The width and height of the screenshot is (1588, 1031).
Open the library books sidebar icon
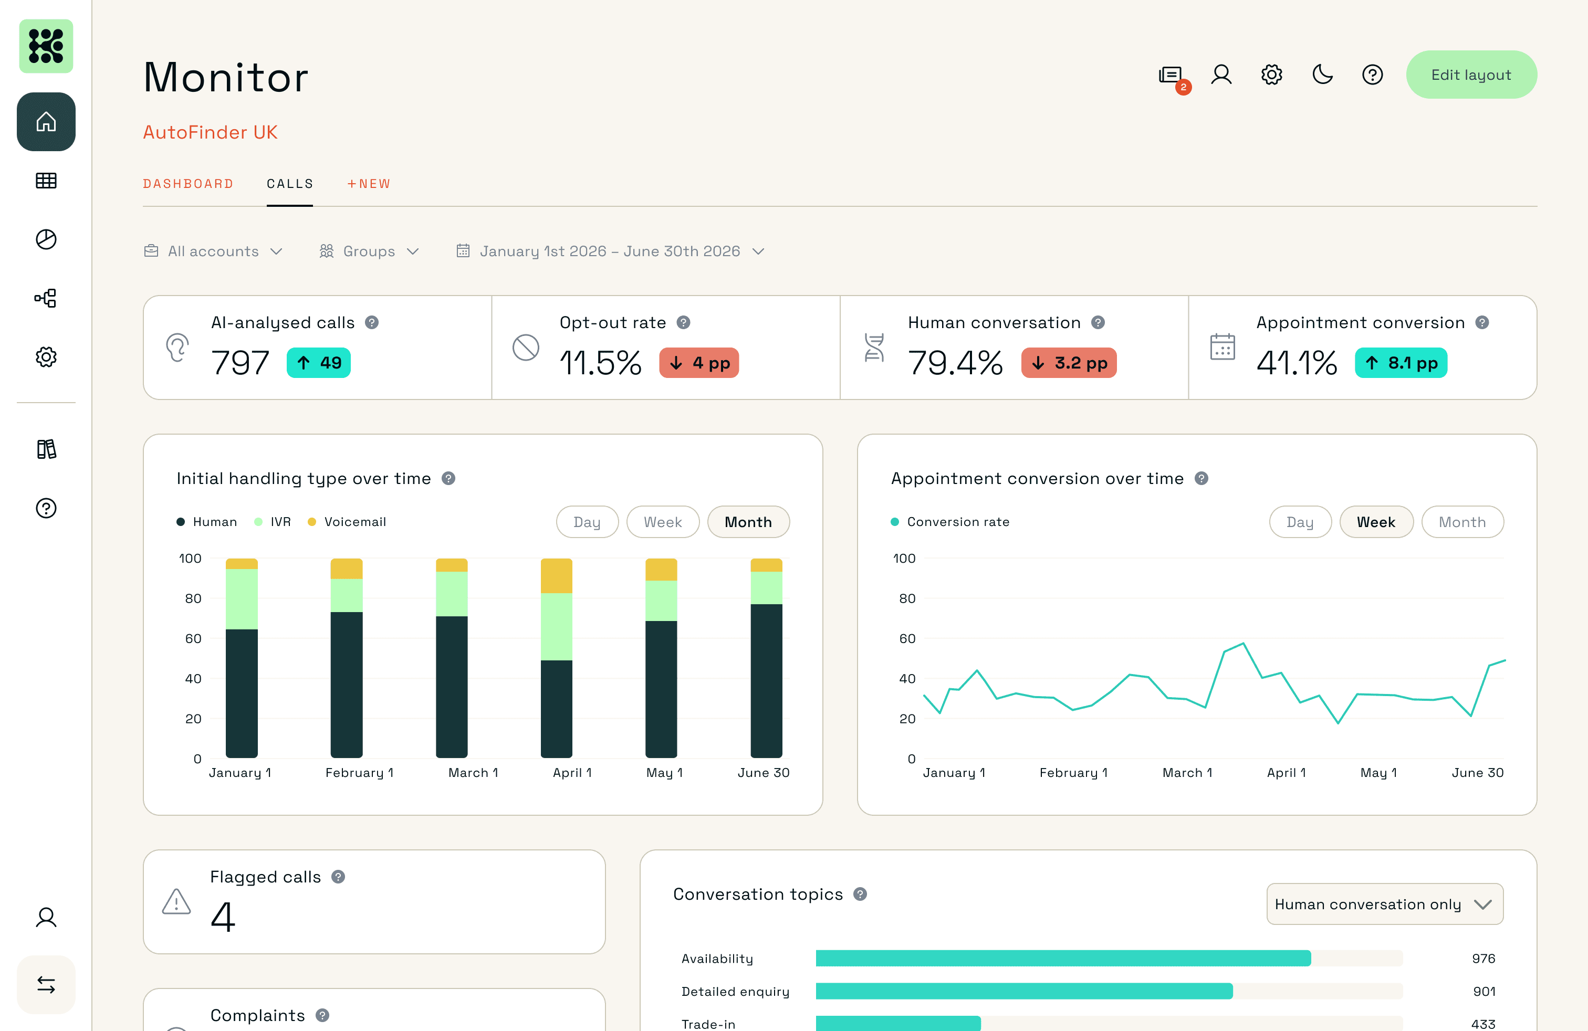tap(46, 449)
